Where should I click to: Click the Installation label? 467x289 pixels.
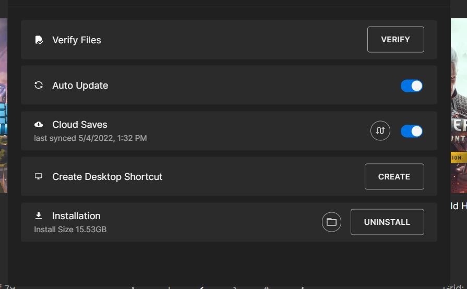[76, 216]
